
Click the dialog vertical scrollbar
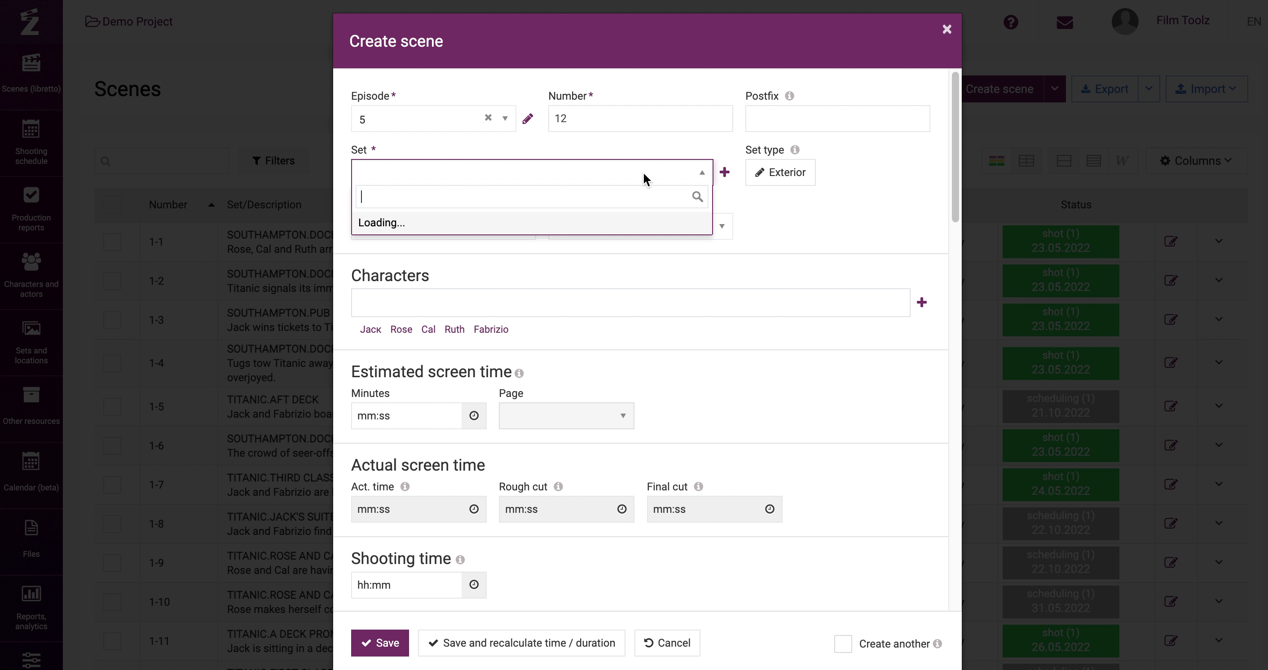(x=955, y=147)
